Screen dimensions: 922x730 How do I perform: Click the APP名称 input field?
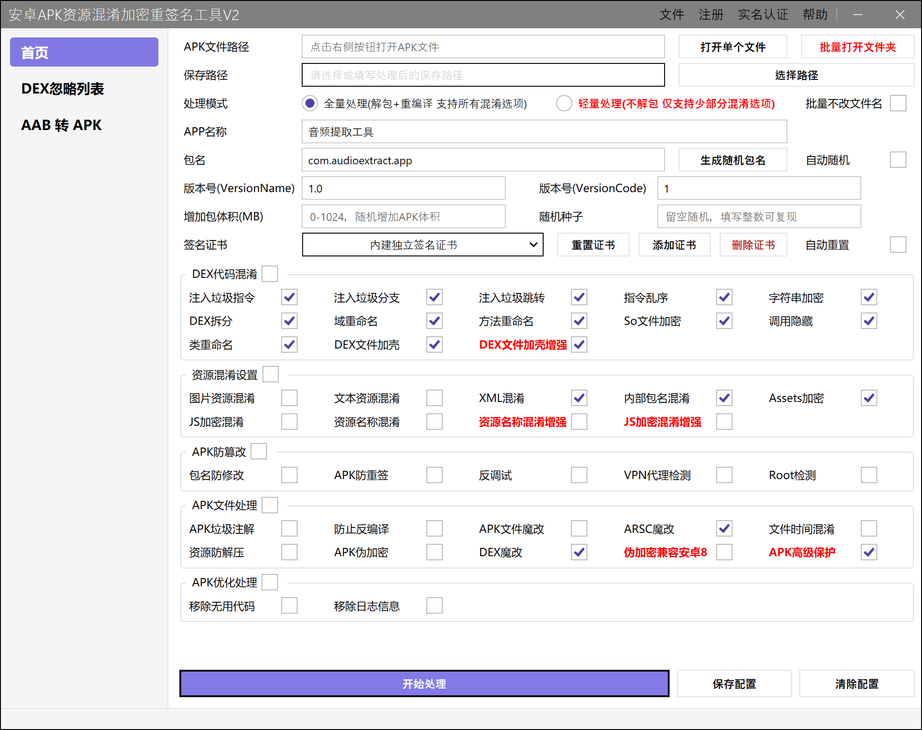coord(544,131)
